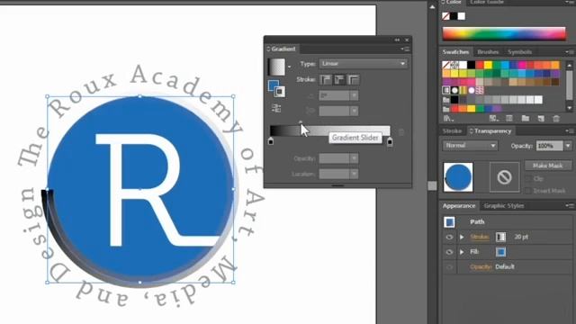Screen dimensions: 576x324
Task: Open the Color panel flyout menu
Action: coord(570,2)
